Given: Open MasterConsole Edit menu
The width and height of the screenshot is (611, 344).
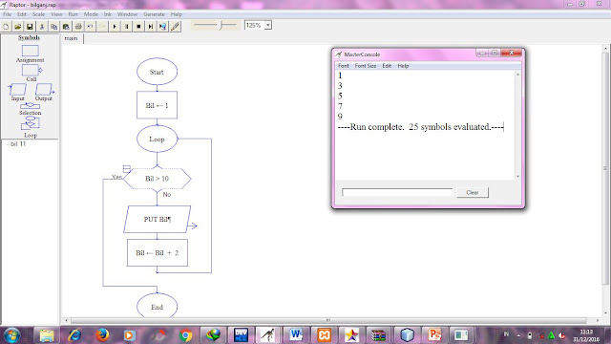Looking at the screenshot, I should coord(387,66).
